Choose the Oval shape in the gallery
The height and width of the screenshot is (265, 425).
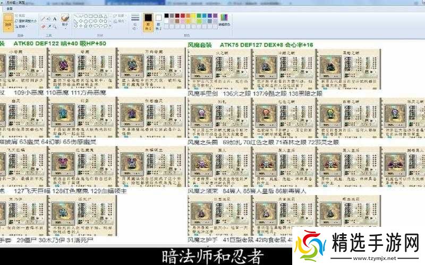pos(86,16)
